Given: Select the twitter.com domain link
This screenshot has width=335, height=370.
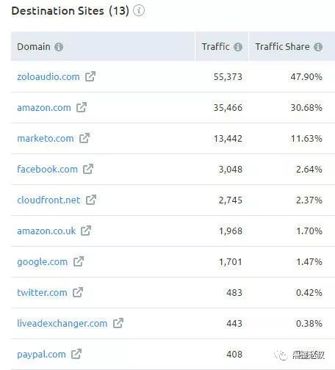Looking at the screenshot, I should (42, 293).
